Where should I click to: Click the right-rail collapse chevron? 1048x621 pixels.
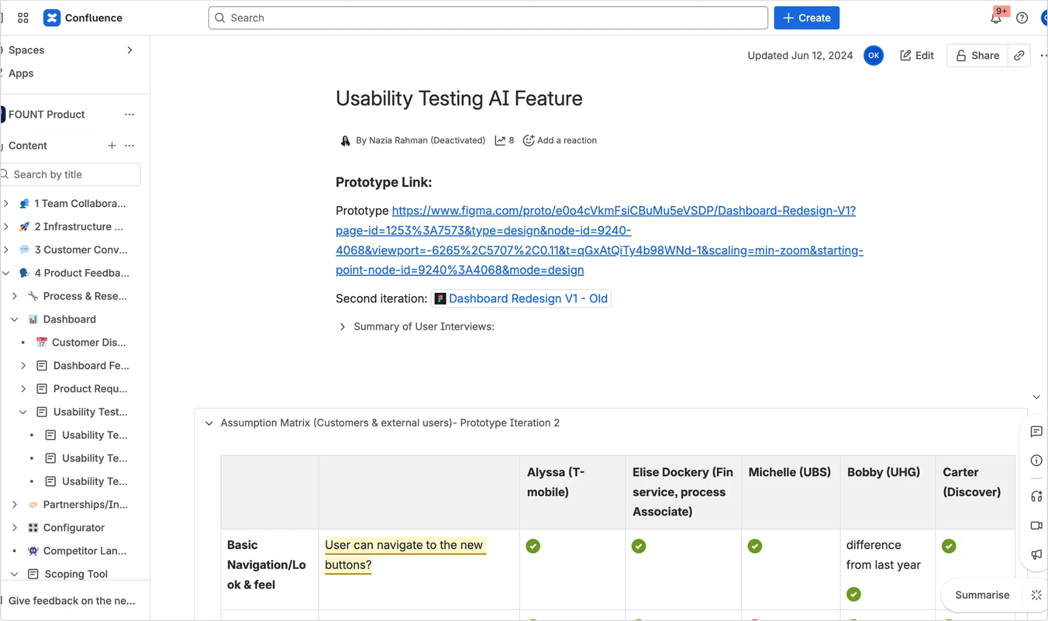point(1036,397)
